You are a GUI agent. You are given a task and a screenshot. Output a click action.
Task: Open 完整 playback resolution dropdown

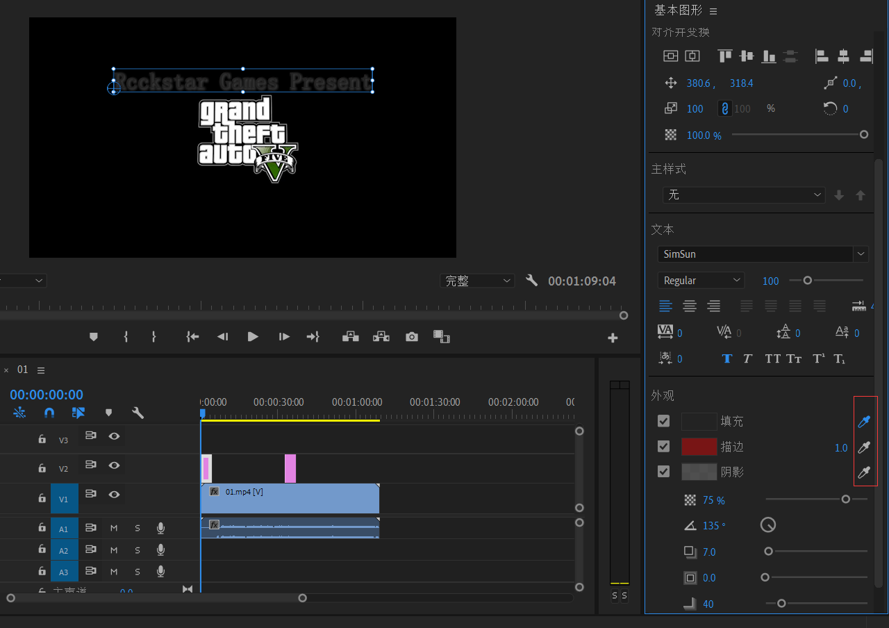tap(477, 281)
